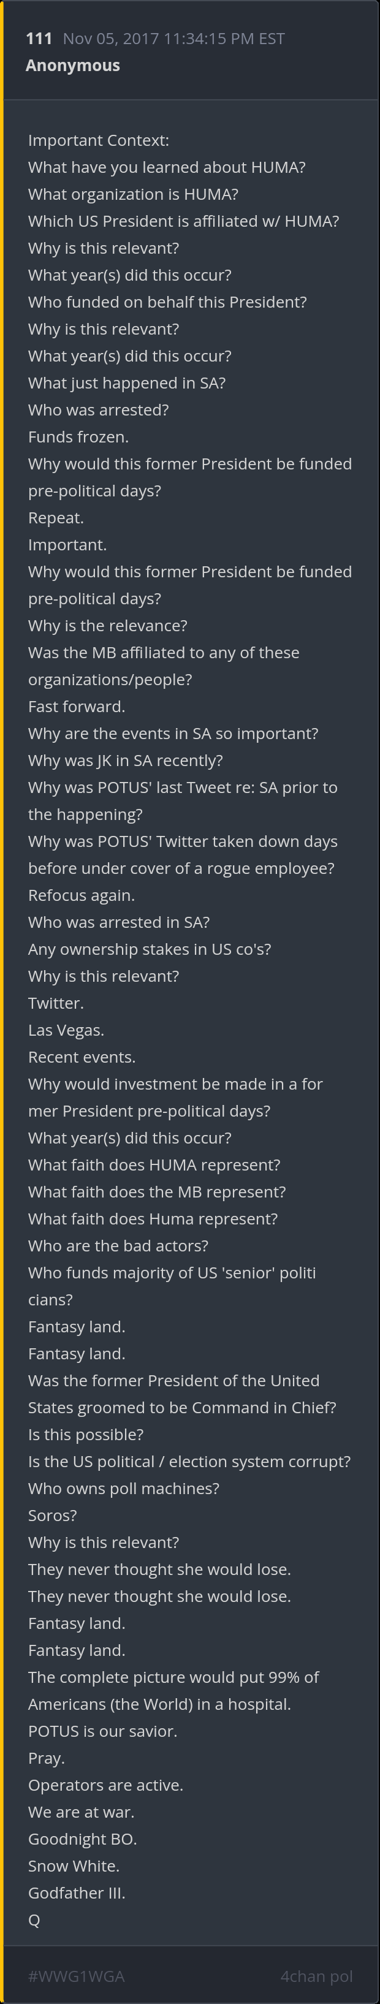Viewport: 380px width, 2004px height.
Task: Click the "Godfather III." line
Action: click(x=77, y=1892)
